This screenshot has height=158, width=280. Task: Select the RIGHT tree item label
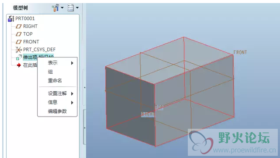(30, 26)
